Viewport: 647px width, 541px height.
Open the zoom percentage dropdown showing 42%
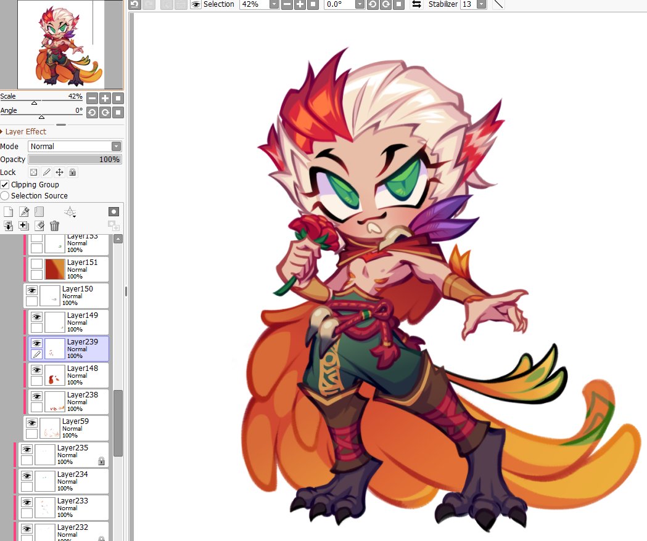tap(274, 4)
